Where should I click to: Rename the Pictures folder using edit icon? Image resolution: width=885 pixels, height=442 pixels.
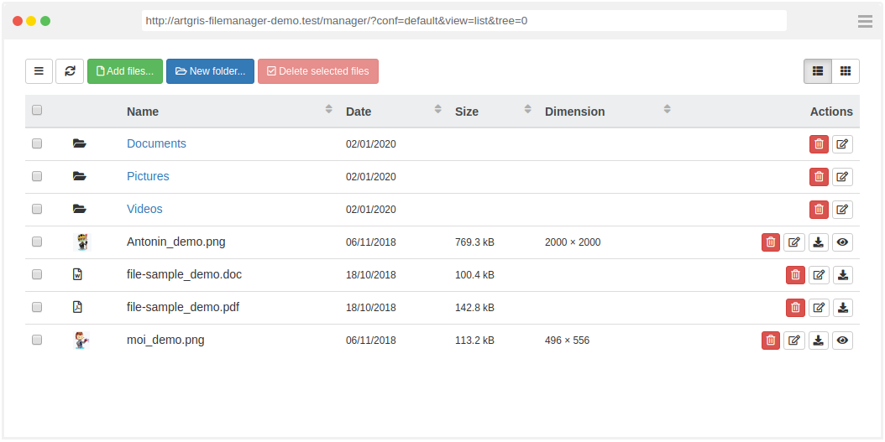[842, 177]
